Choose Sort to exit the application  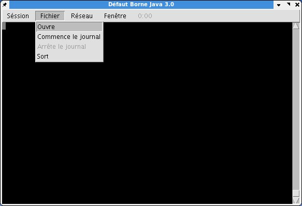point(69,57)
